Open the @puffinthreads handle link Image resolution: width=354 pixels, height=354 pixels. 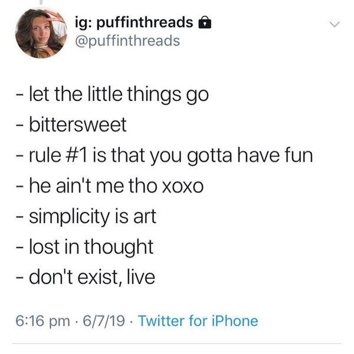click(x=126, y=41)
